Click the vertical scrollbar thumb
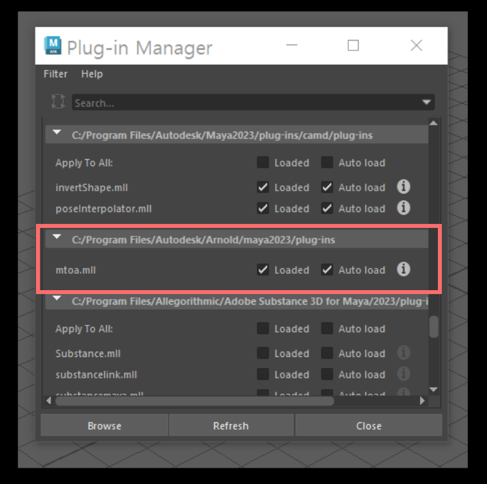 433,327
